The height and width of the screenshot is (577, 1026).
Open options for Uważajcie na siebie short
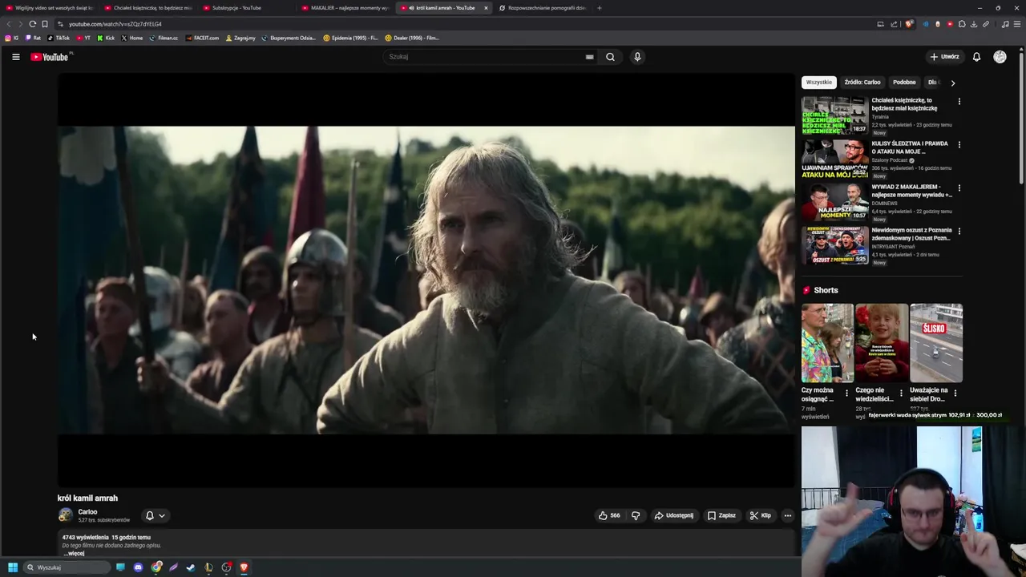pyautogui.click(x=955, y=393)
